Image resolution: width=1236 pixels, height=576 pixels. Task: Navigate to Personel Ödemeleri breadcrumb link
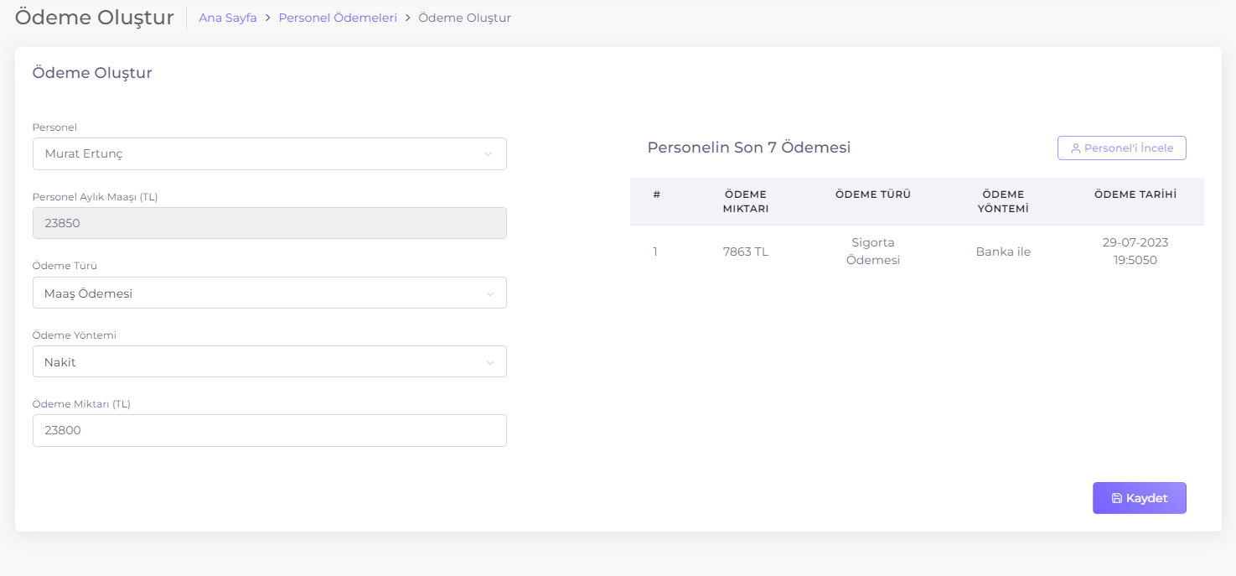click(x=338, y=18)
